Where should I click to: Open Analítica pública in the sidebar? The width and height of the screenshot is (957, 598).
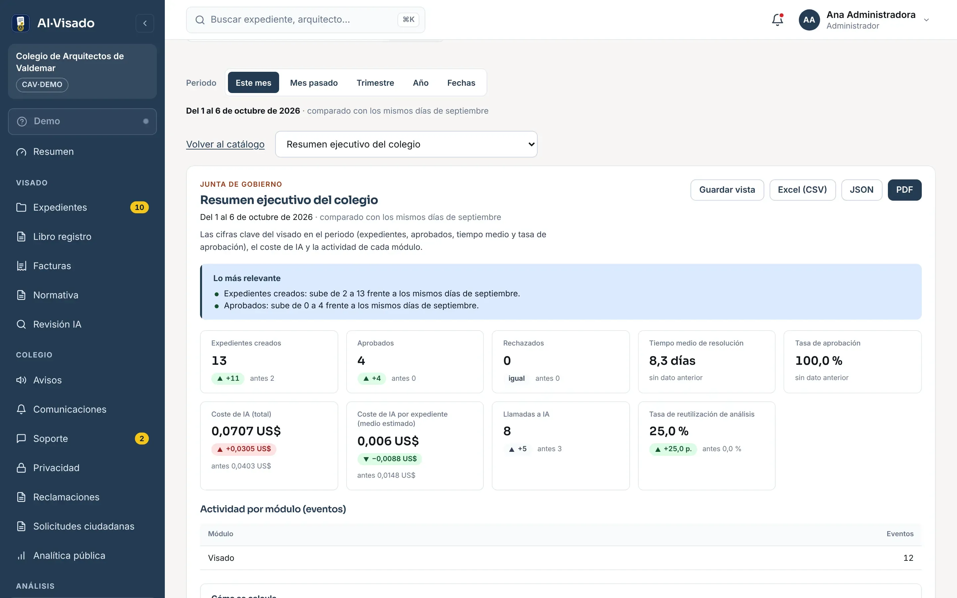(x=82, y=556)
